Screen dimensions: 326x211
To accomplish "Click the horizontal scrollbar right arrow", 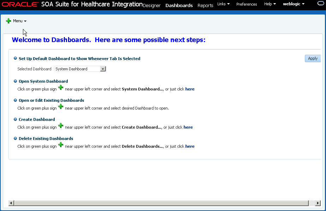I will click(x=318, y=203).
